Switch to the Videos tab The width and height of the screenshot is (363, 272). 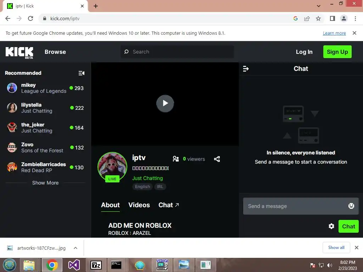[139, 205]
